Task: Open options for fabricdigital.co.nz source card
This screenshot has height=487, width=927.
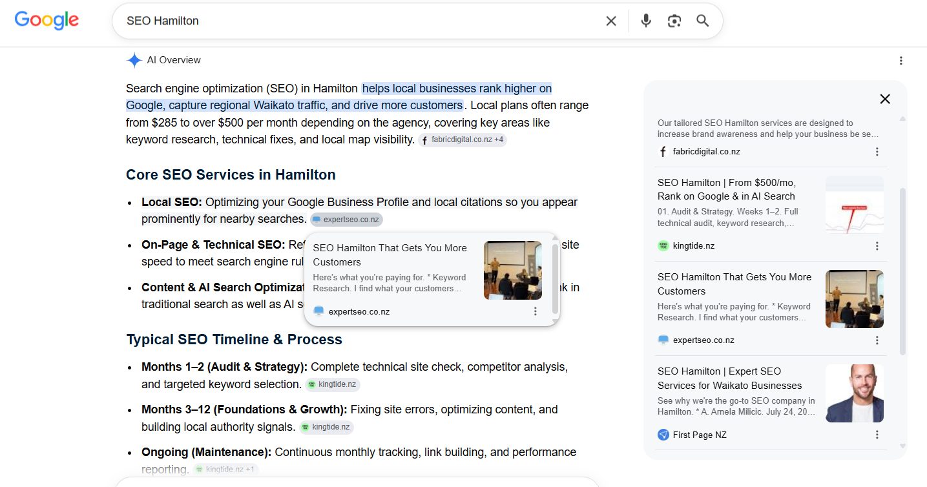Action: coord(877,152)
